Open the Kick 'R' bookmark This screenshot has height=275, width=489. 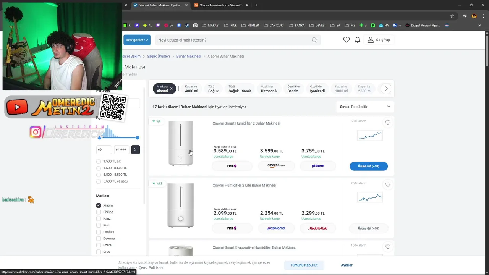[x=127, y=26]
